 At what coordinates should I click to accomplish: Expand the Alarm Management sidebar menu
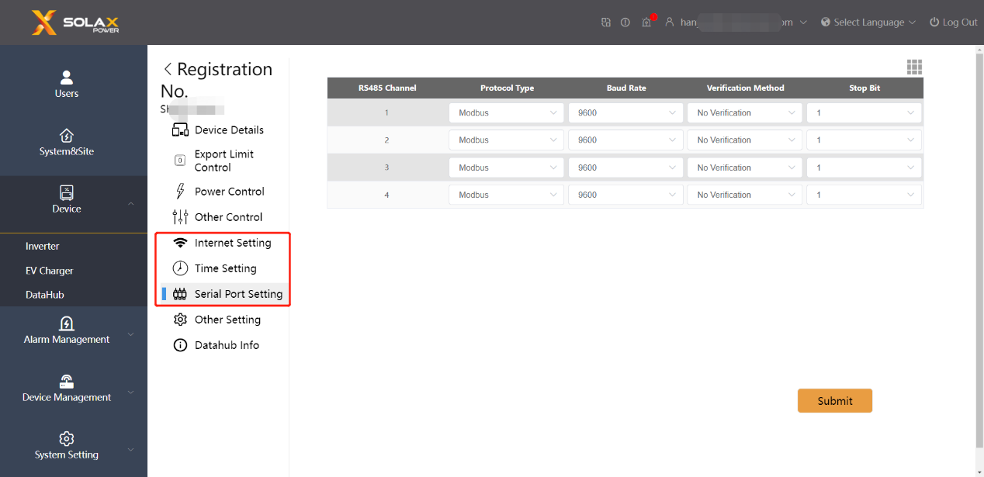[x=67, y=330]
